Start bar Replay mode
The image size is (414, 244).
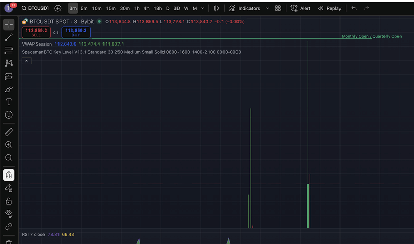coord(330,8)
